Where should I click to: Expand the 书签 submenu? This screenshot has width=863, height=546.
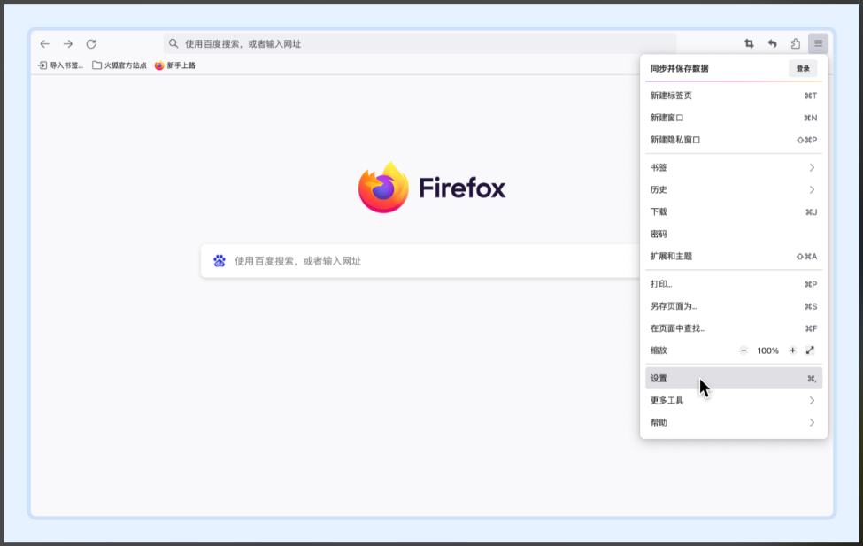[734, 167]
